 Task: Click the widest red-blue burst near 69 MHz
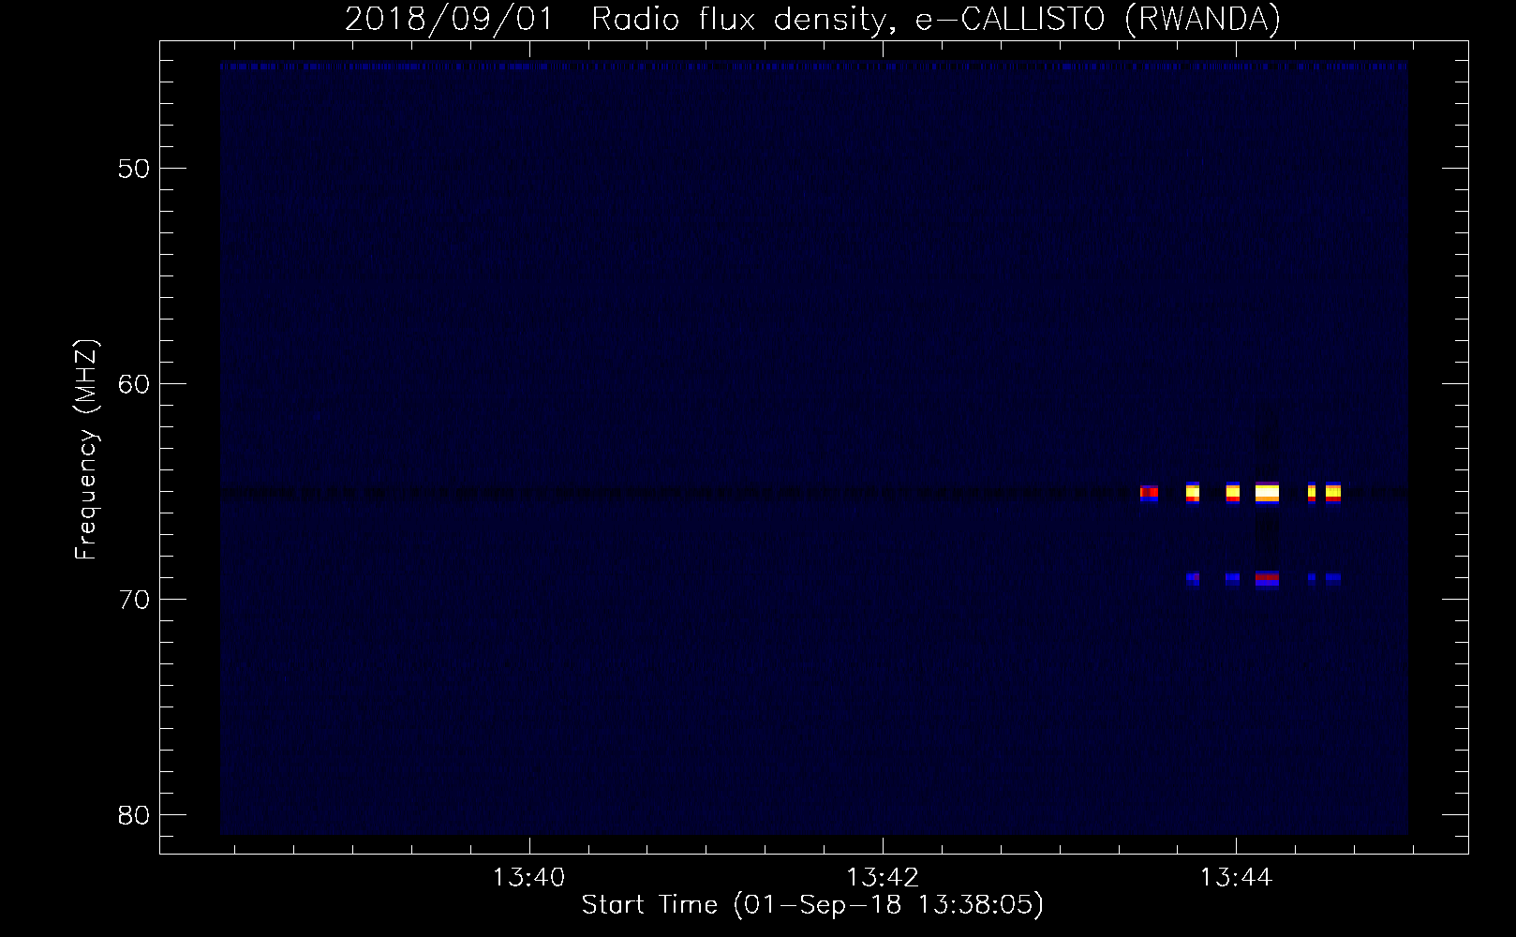pos(1267,579)
